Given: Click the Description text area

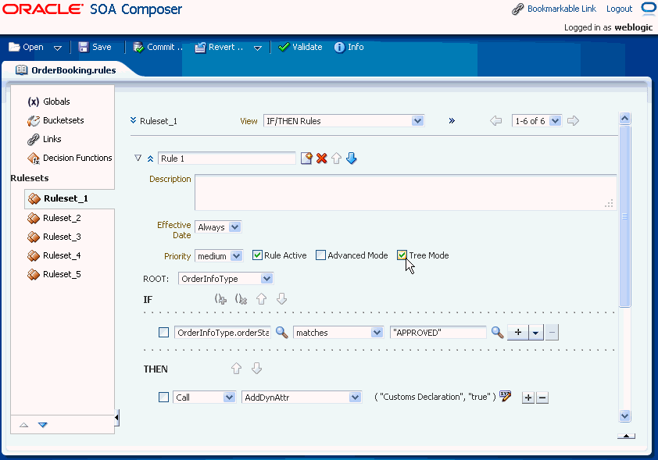Looking at the screenshot, I should point(406,192).
